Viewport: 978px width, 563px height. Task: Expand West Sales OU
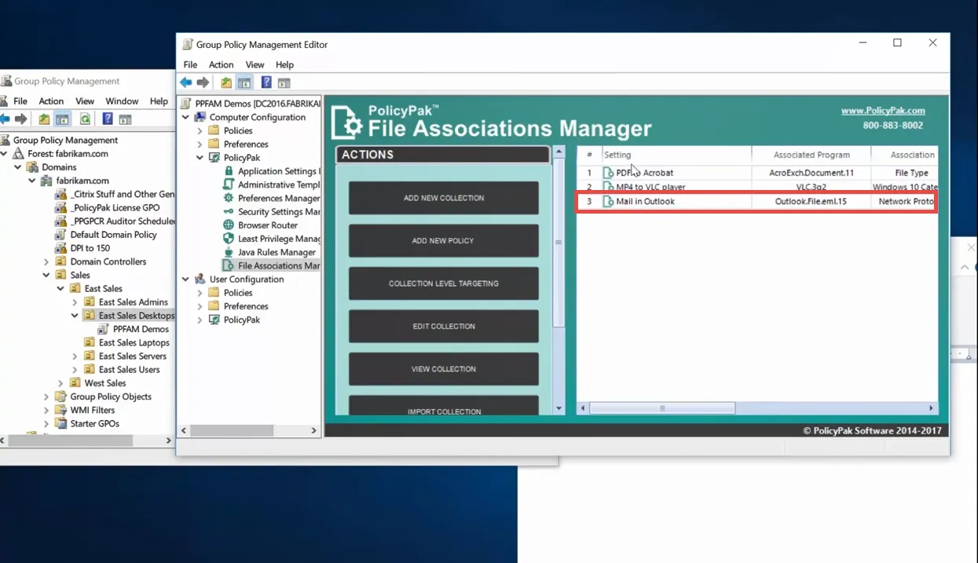coord(60,383)
